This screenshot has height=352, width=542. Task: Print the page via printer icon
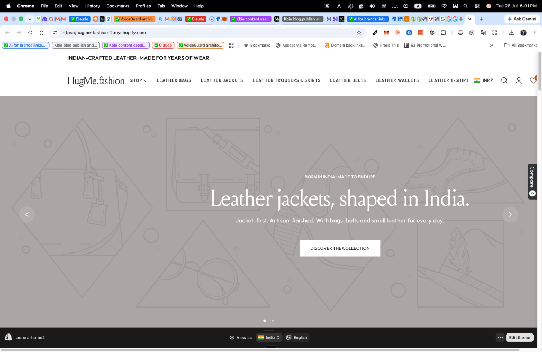coord(460,32)
